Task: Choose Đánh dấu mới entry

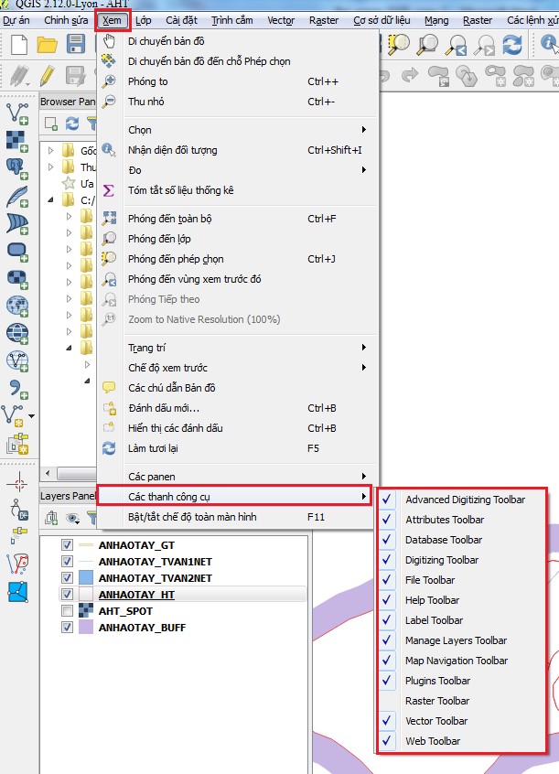Action: 238,408
